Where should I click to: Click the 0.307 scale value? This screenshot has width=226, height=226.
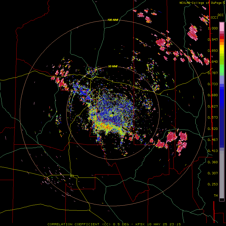click(213, 173)
